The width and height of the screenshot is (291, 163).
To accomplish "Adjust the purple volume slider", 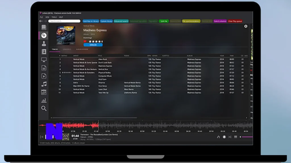I will point(247,137).
